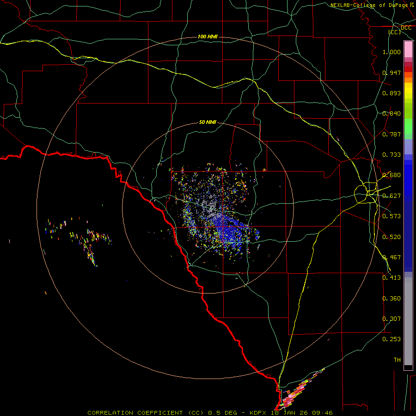Select the 0.787 value on color scale

pos(392,134)
